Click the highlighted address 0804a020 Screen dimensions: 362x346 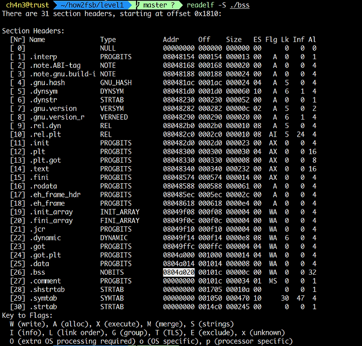pyautogui.click(x=178, y=272)
